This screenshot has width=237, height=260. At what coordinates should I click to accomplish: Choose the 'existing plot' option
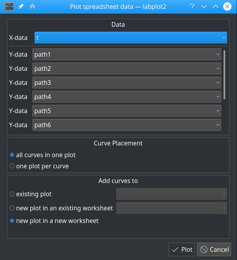coord(12,194)
